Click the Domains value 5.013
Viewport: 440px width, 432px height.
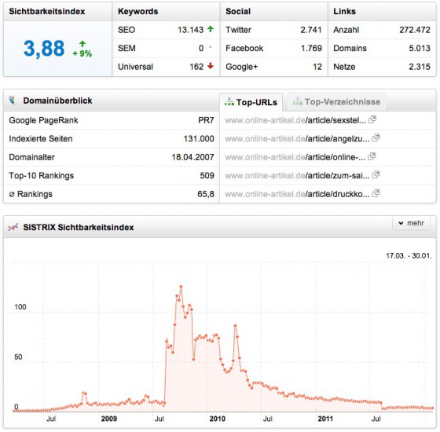point(420,48)
